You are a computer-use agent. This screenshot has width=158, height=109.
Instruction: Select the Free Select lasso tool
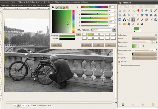(x=129, y=11)
